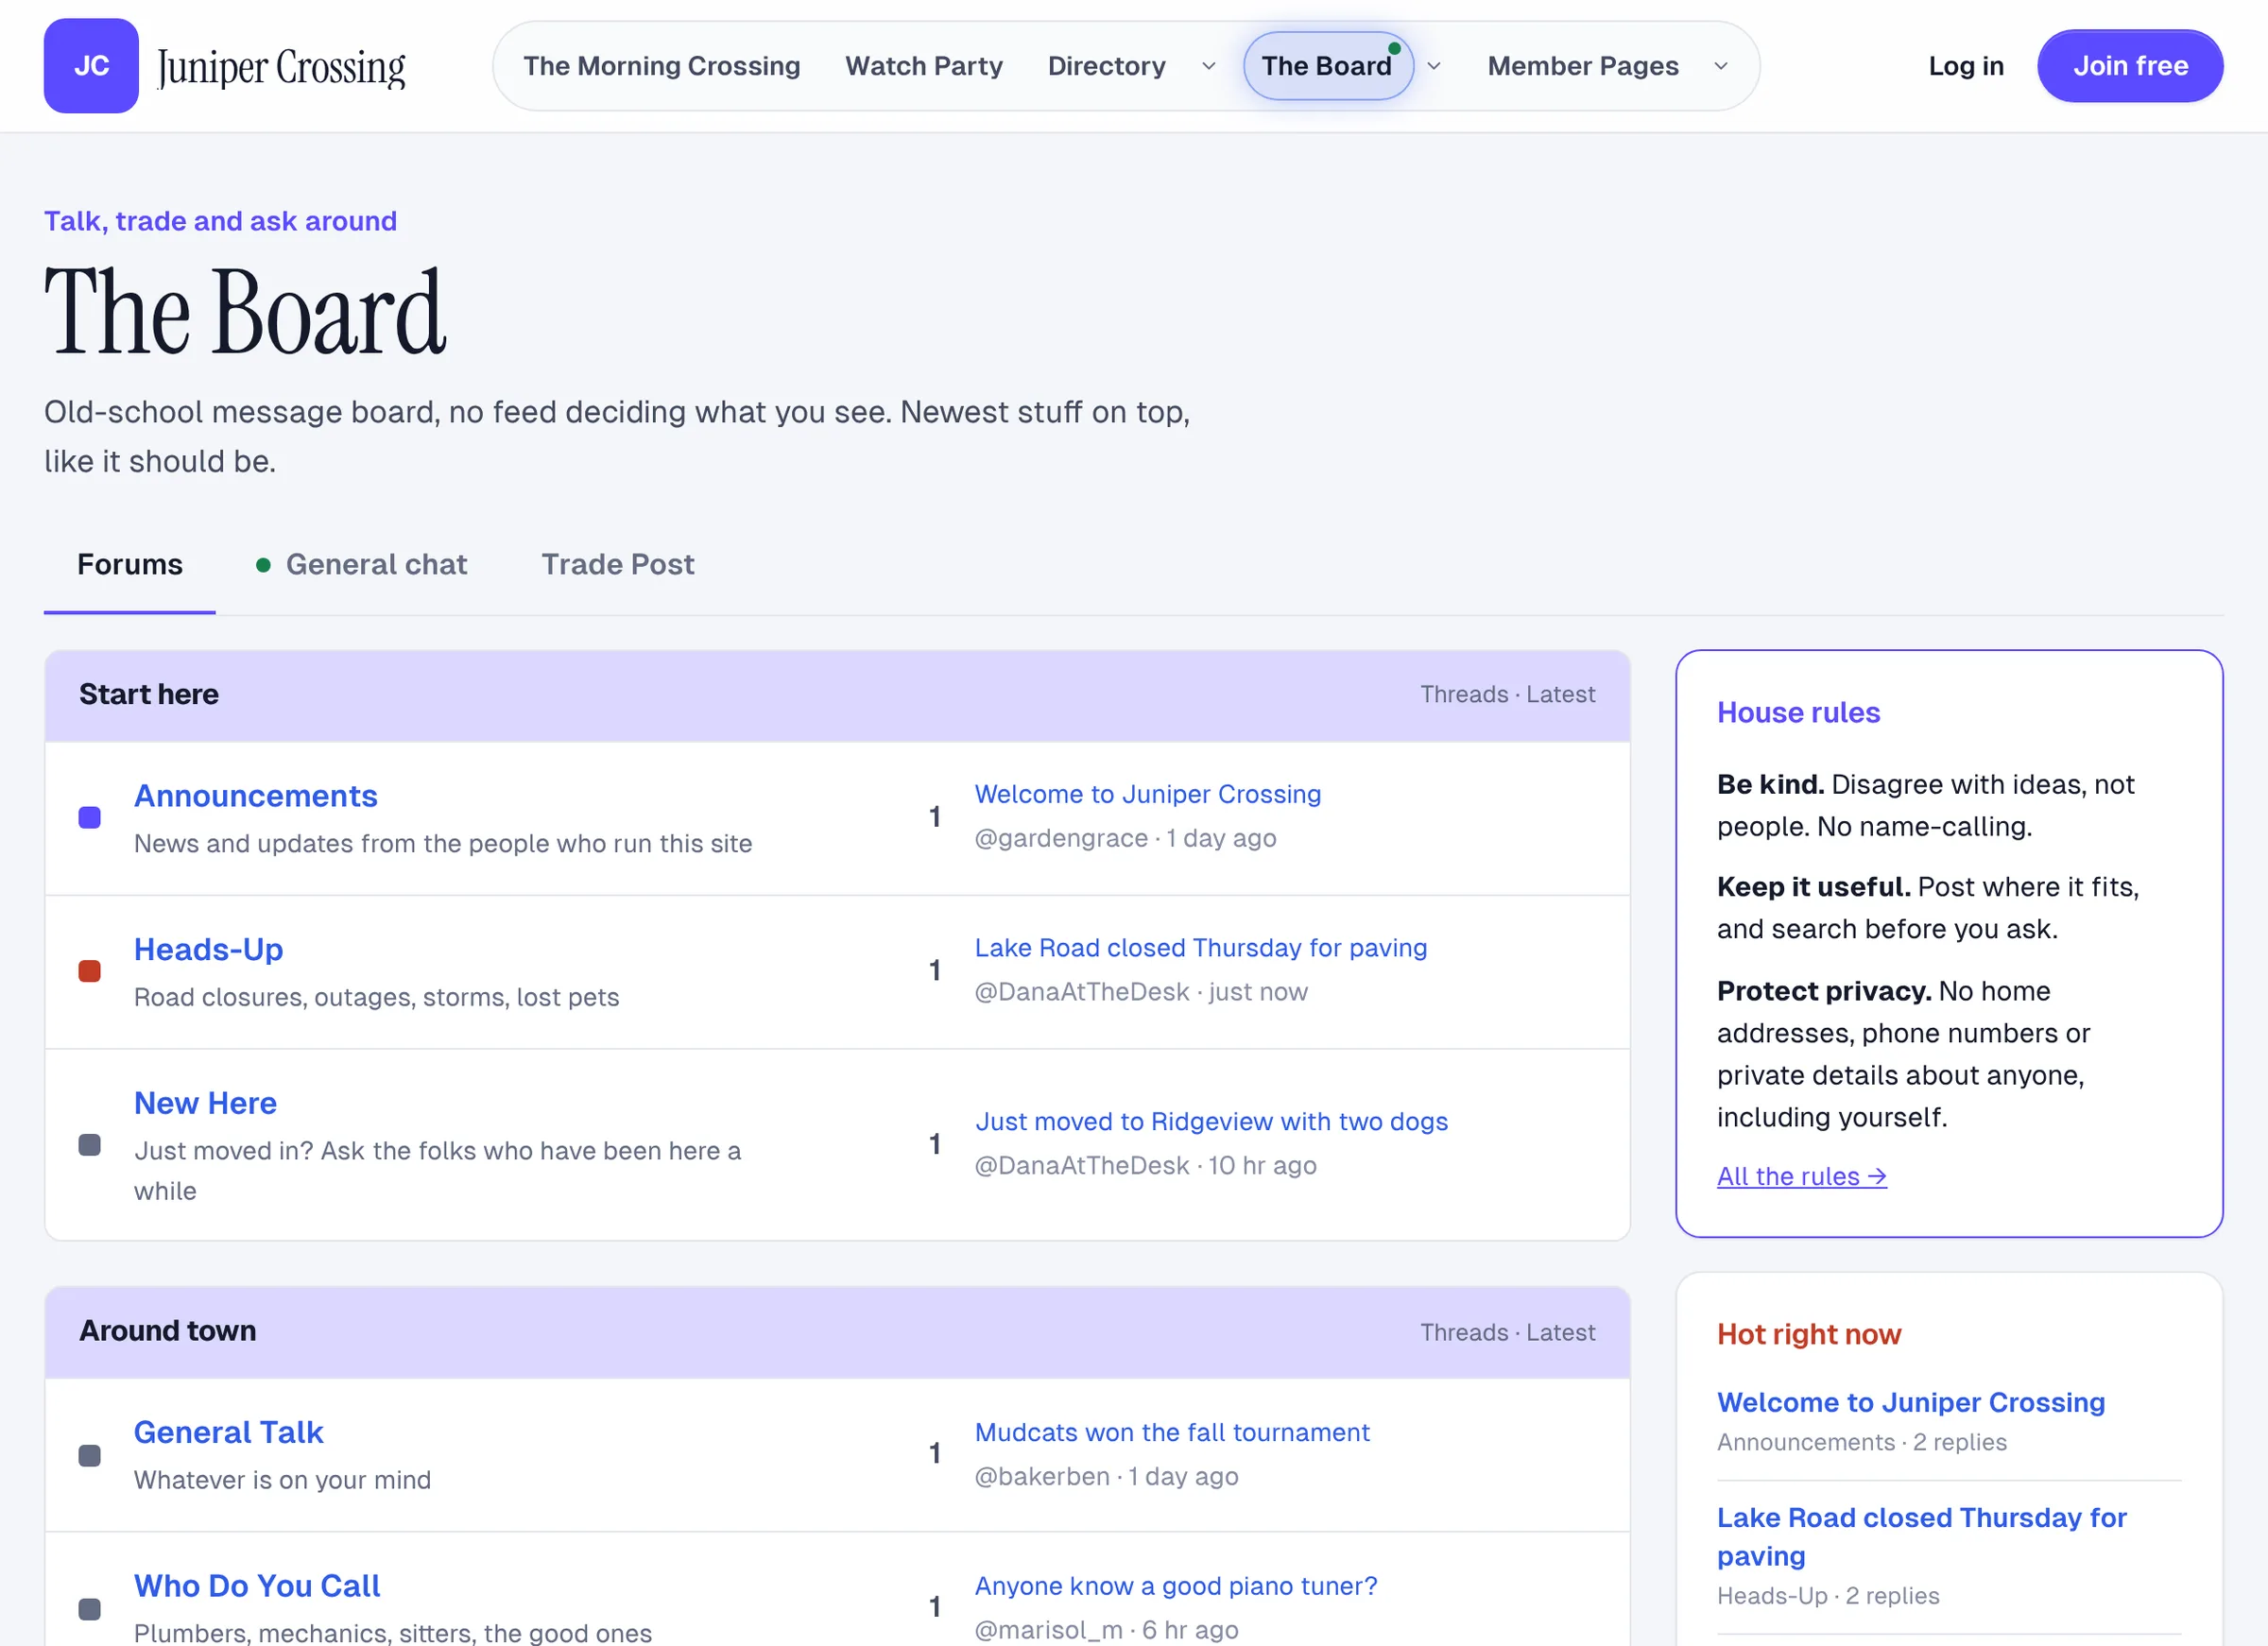
Task: Open Welcome to Juniper Crossing thread in Announcements row
Action: (1148, 795)
